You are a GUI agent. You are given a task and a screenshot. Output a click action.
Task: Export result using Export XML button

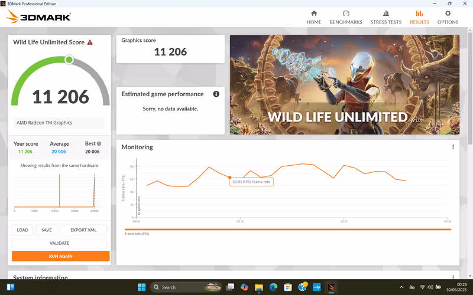(x=83, y=230)
